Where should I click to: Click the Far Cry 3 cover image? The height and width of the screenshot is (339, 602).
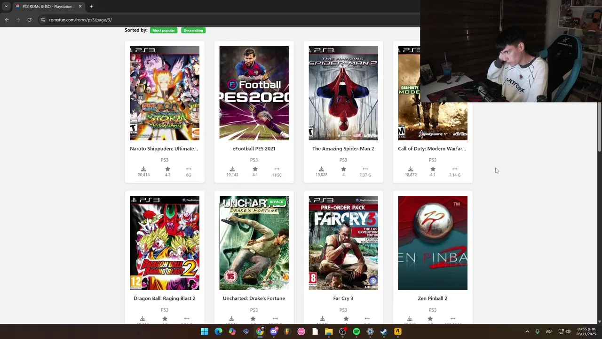(x=343, y=243)
